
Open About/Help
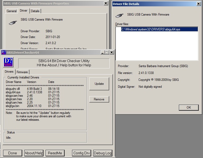click(34, 153)
